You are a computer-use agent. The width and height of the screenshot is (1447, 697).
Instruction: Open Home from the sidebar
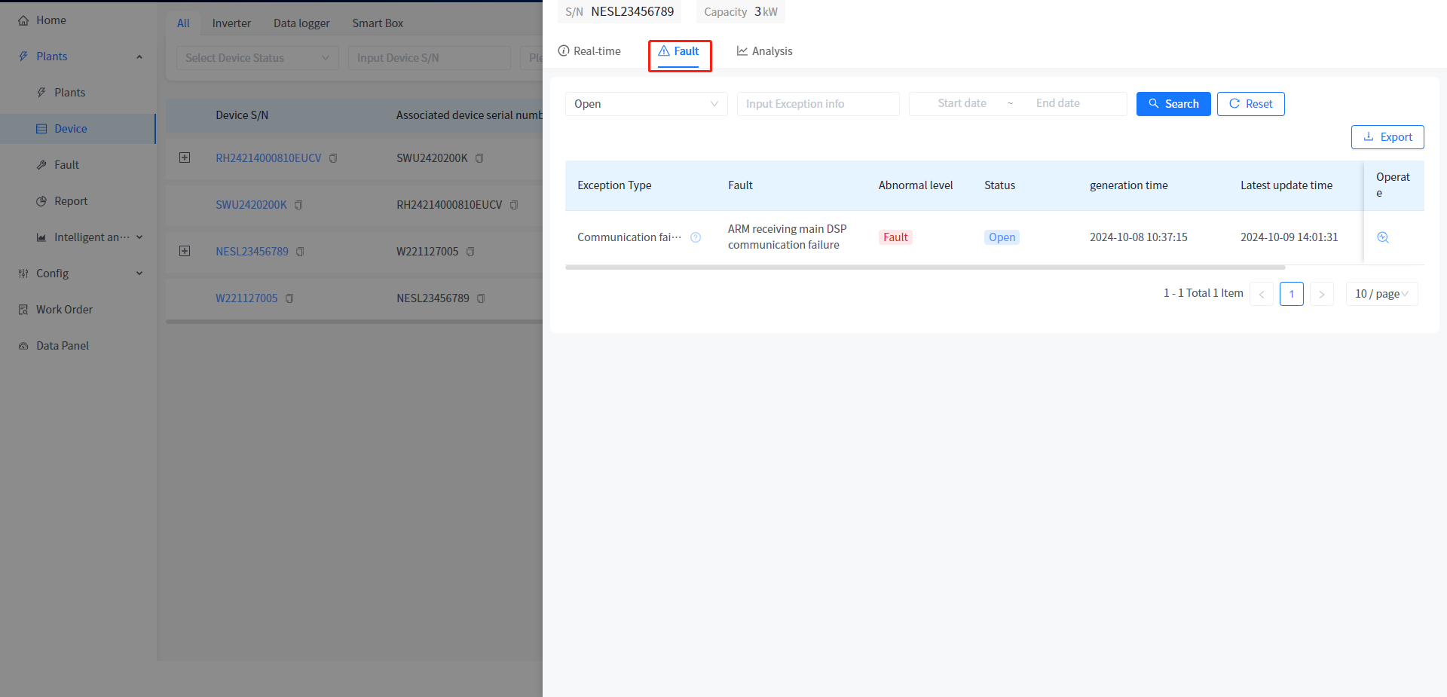point(50,20)
